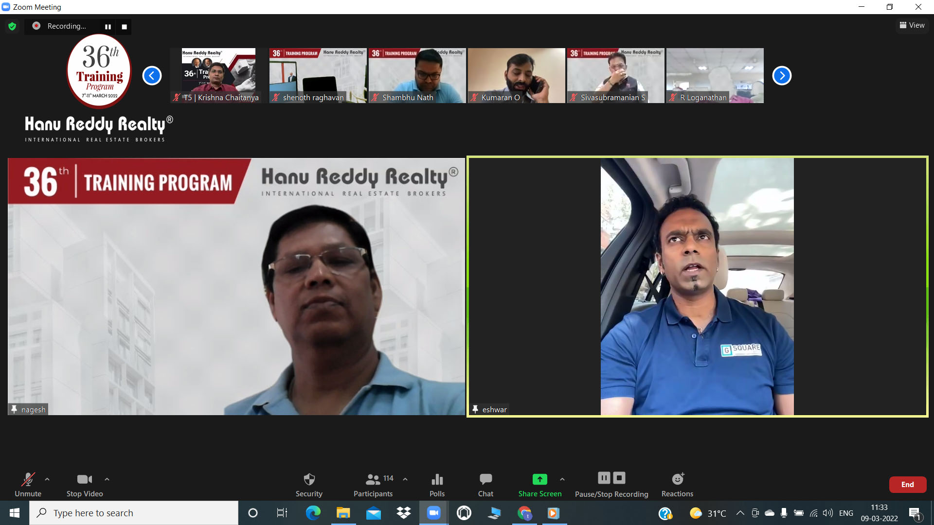
Task: Open Dropbox from the taskbar
Action: point(404,513)
